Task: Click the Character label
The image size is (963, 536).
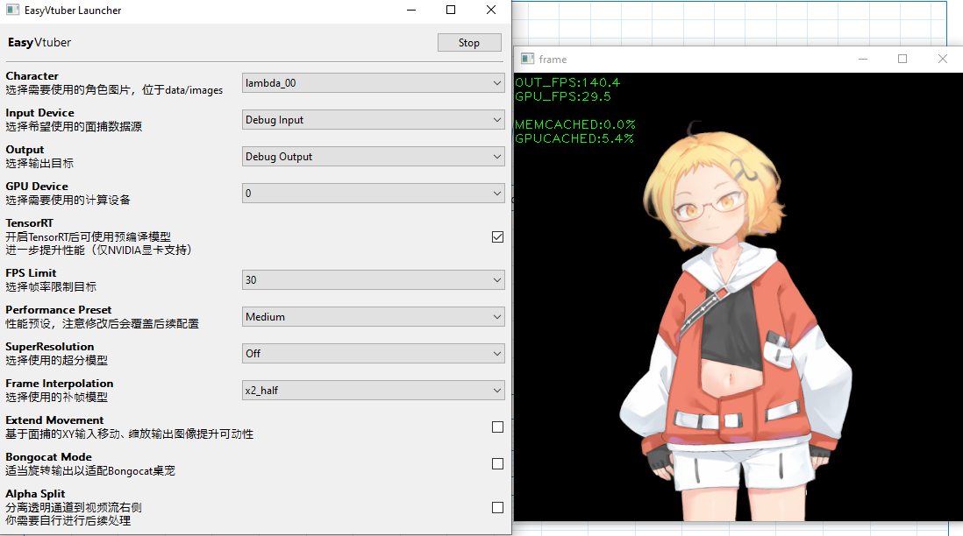Action: (32, 76)
